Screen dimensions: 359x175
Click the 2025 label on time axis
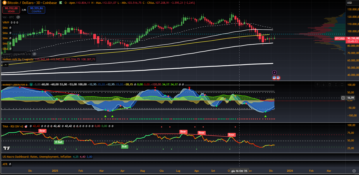click(55, 171)
